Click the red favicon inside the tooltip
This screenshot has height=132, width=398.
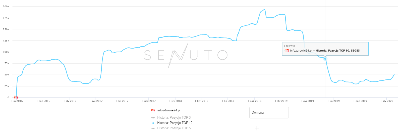tap(287, 51)
